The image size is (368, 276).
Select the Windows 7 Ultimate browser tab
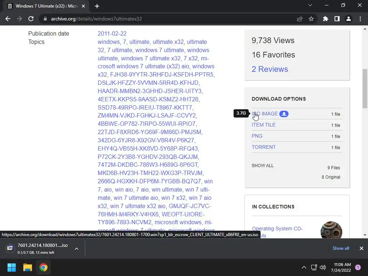tap(46, 6)
